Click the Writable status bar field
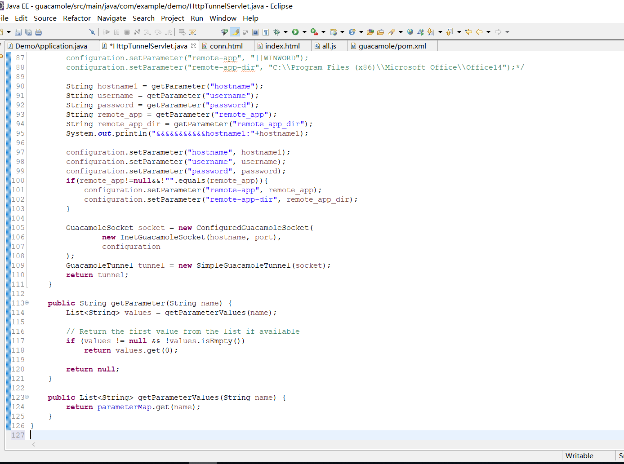 [588, 455]
